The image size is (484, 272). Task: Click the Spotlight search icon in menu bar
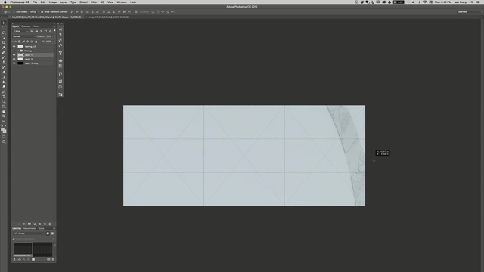point(472,2)
